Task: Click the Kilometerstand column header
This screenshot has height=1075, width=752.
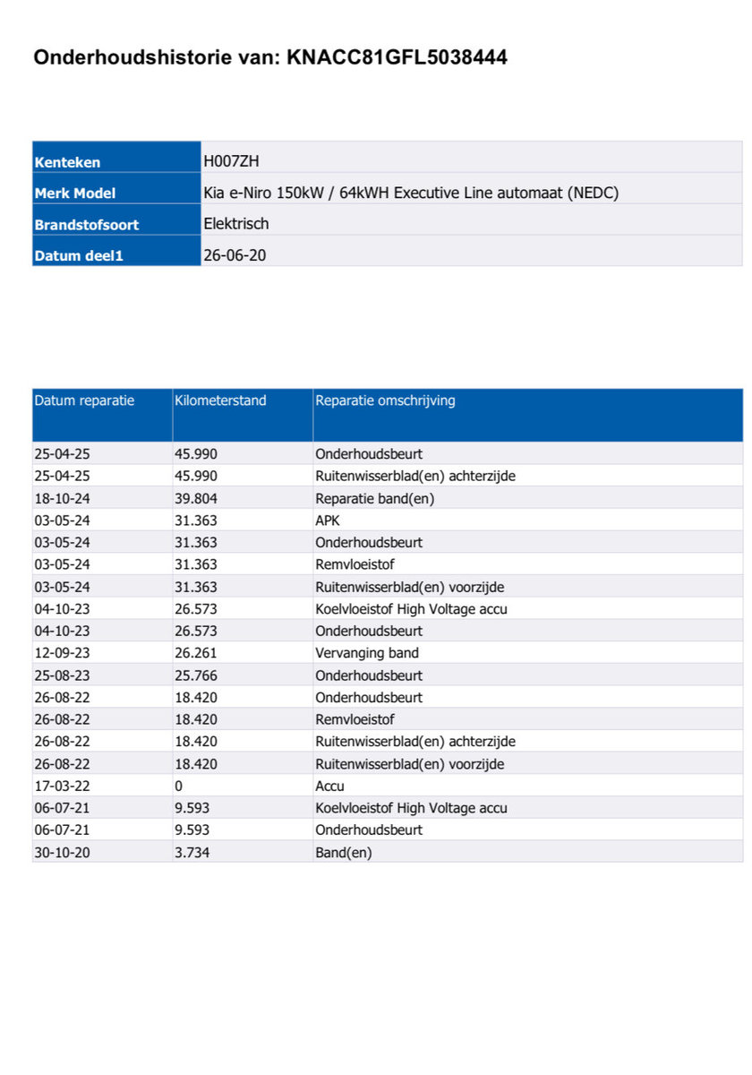Action: pos(220,400)
